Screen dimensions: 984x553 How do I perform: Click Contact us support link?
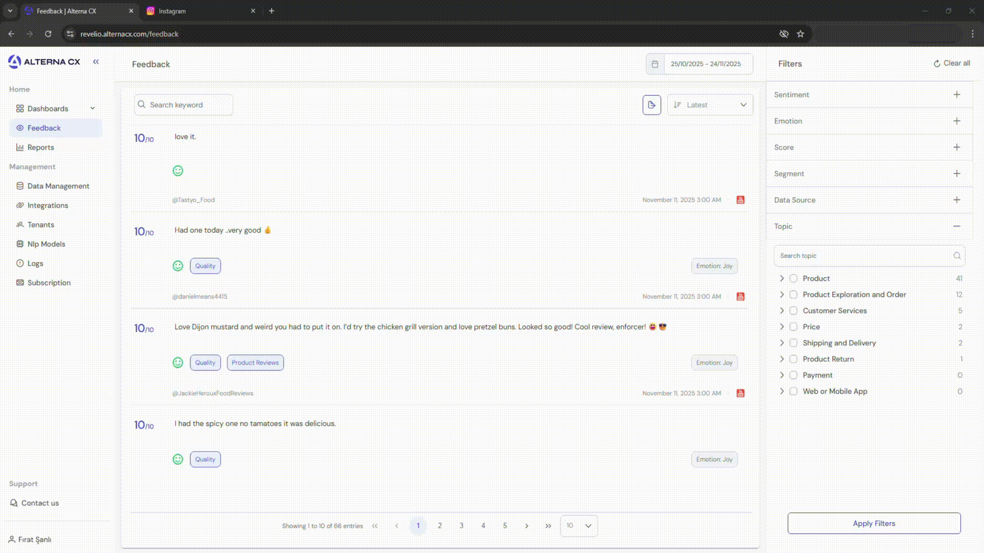(34, 503)
